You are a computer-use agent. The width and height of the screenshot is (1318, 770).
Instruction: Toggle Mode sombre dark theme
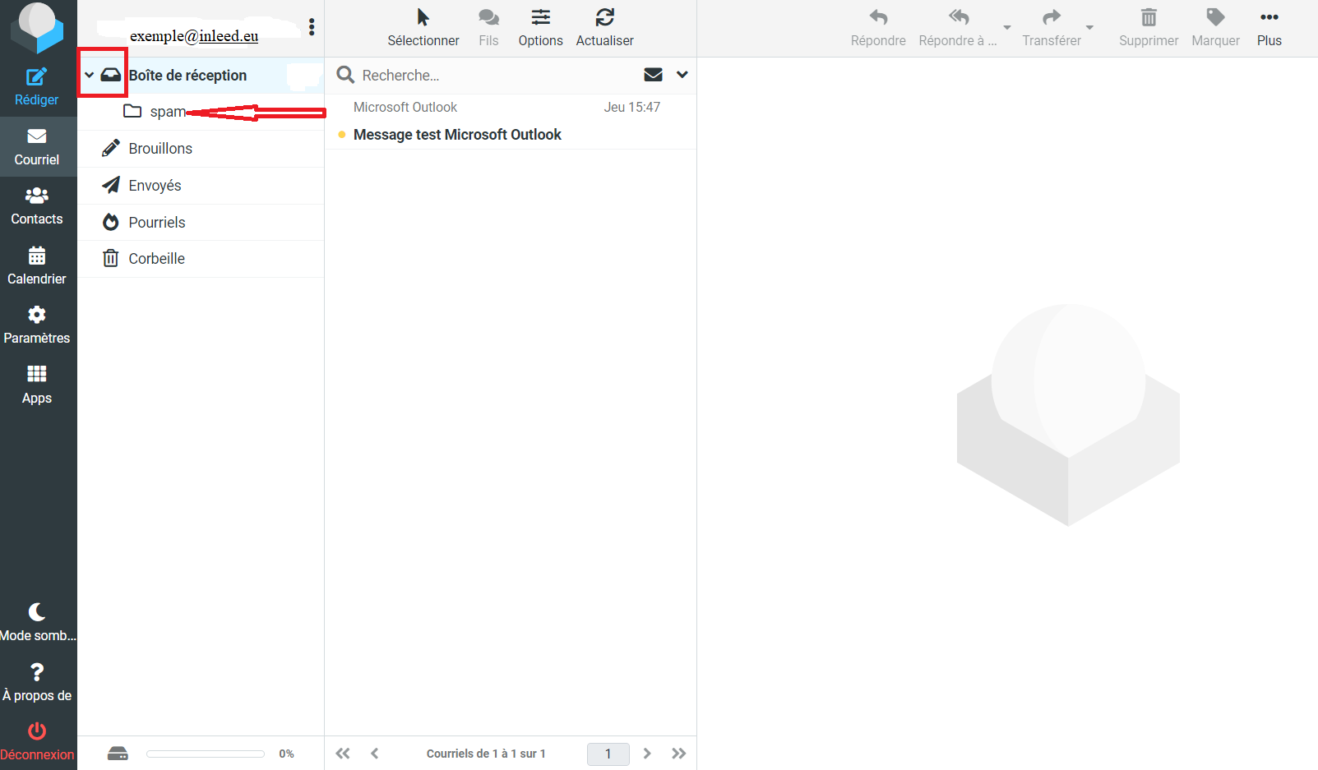37,623
